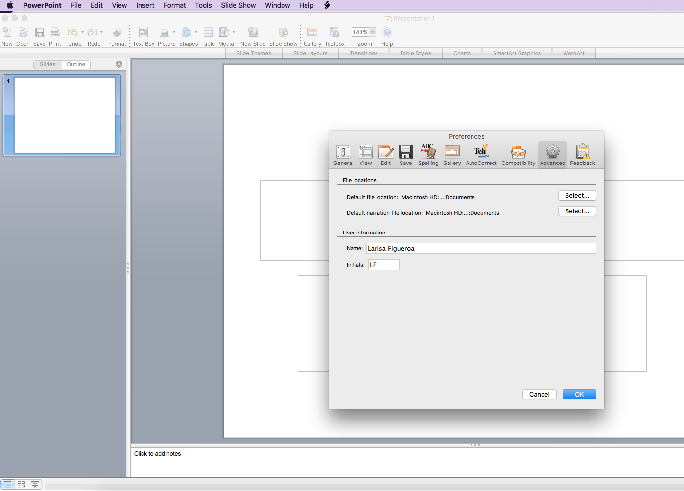Viewport: 684px width, 491px height.
Task: Switch to the WordArt tab
Action: coord(574,53)
